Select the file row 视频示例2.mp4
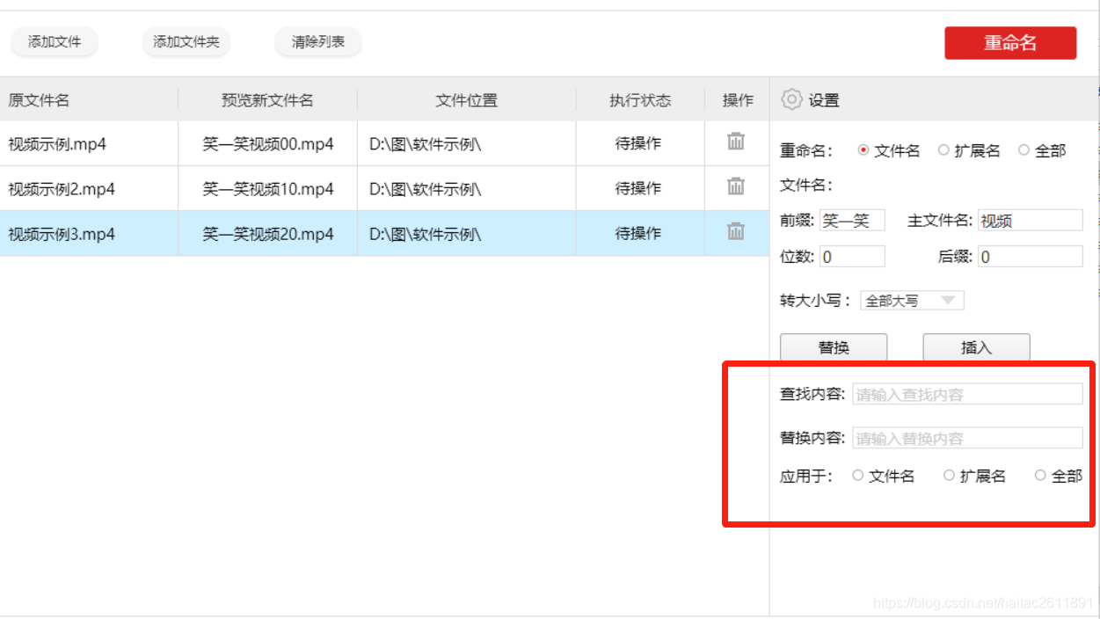The width and height of the screenshot is (1100, 619). (384, 188)
